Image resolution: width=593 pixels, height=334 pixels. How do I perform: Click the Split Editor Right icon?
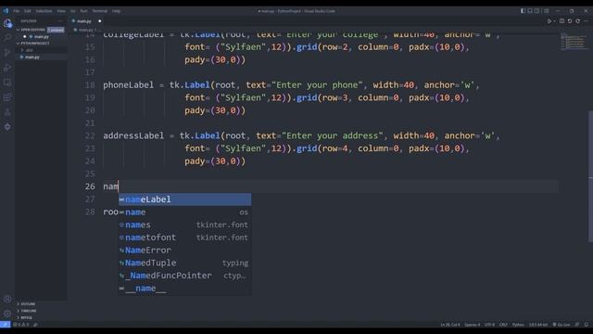tap(561, 21)
